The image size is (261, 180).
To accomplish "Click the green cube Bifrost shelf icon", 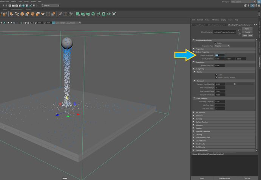I will click(x=93, y=14).
